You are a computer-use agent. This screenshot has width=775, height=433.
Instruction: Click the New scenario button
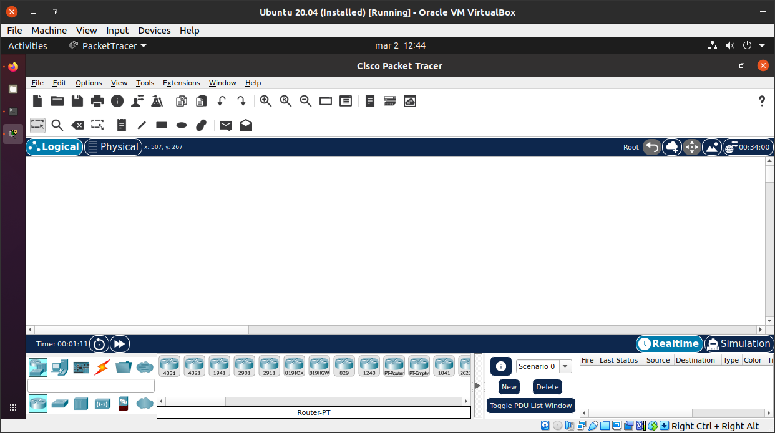click(509, 387)
